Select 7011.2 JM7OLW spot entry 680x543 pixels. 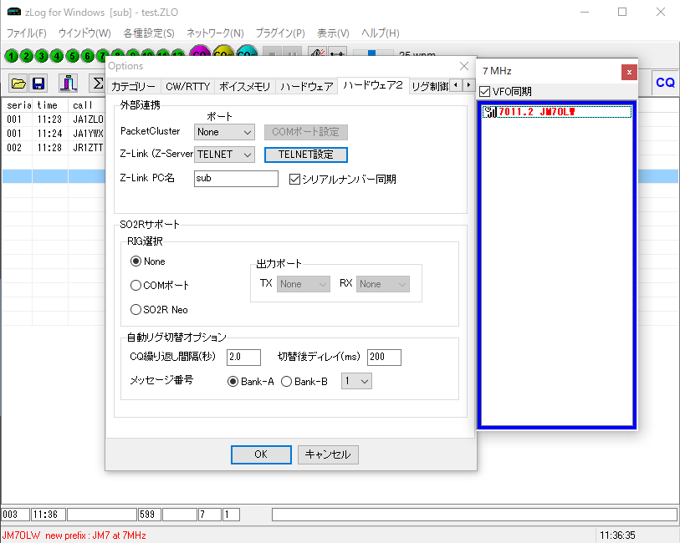click(557, 112)
